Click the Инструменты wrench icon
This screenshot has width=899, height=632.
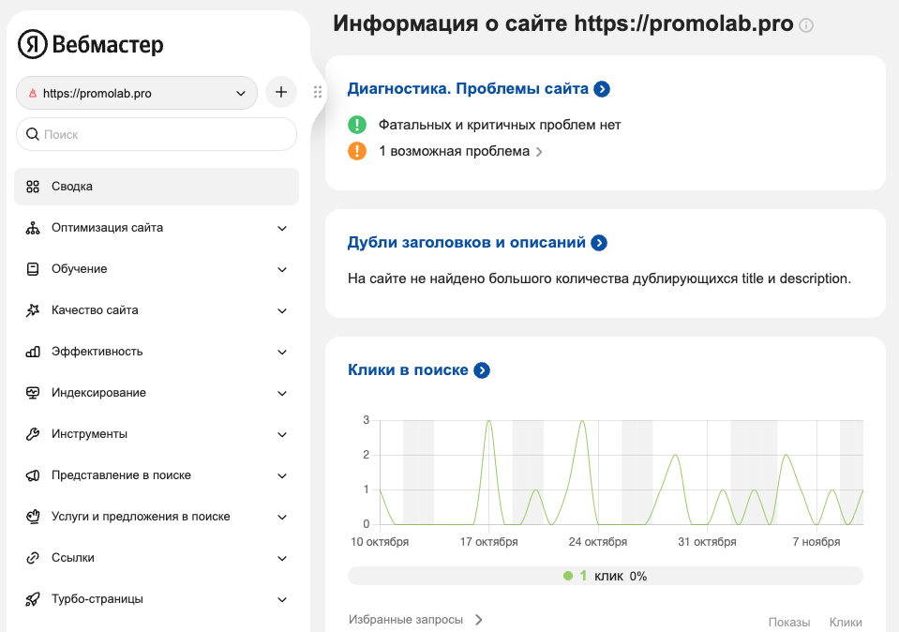coord(33,434)
